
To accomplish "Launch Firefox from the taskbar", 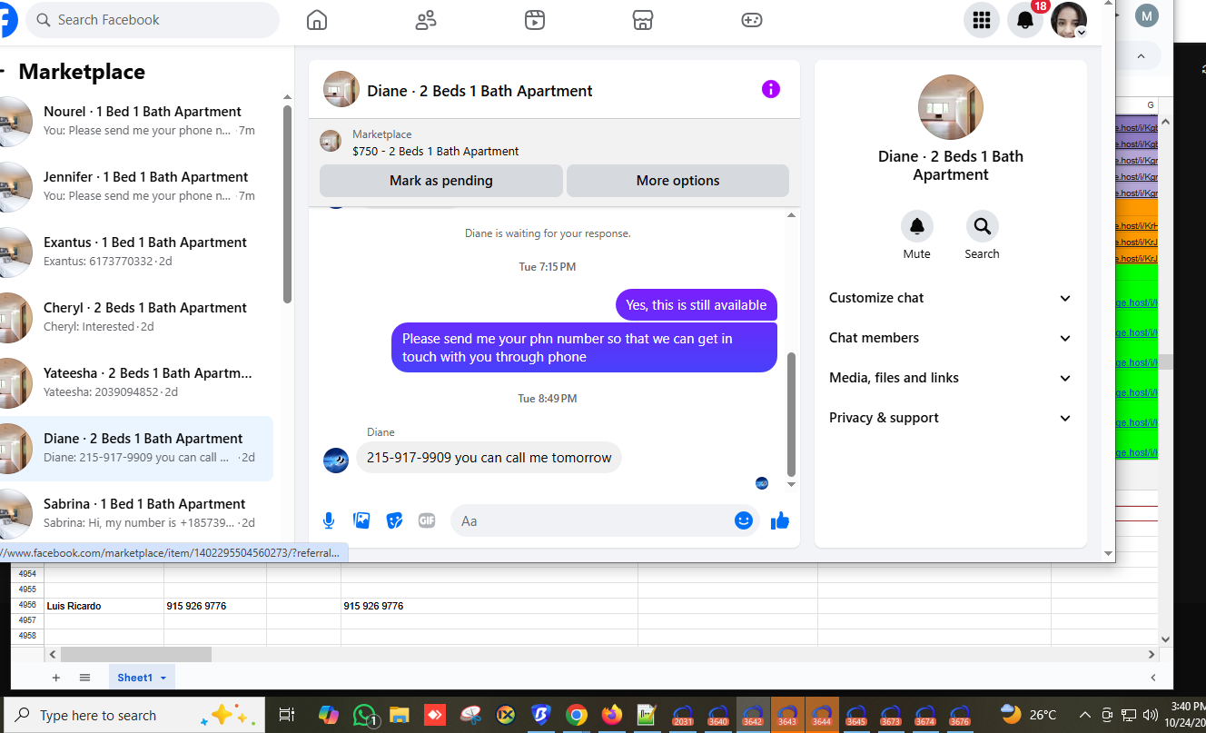I will (612, 715).
